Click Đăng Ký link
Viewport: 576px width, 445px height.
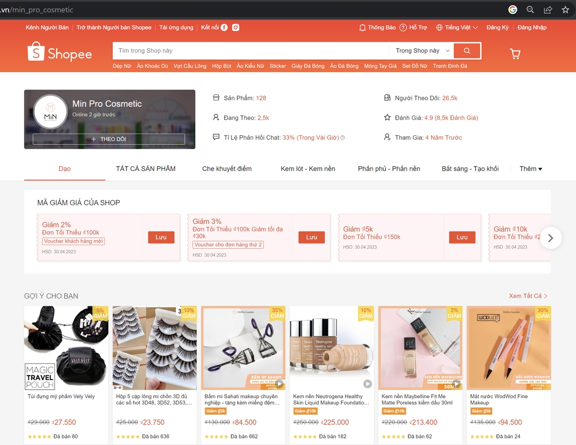(497, 28)
